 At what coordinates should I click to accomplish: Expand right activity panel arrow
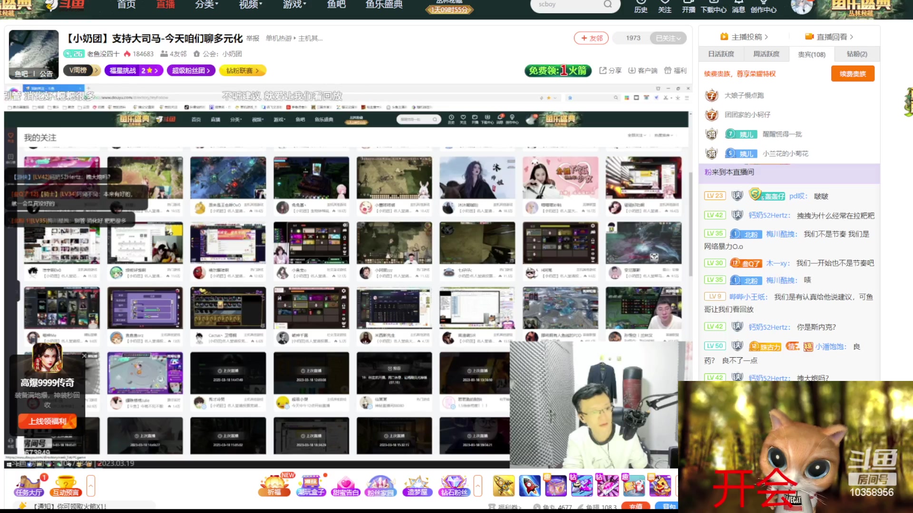(478, 485)
